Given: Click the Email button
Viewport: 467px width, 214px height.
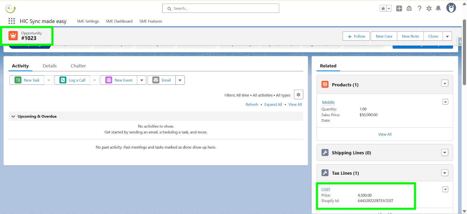Looking at the screenshot, I should tap(162, 80).
